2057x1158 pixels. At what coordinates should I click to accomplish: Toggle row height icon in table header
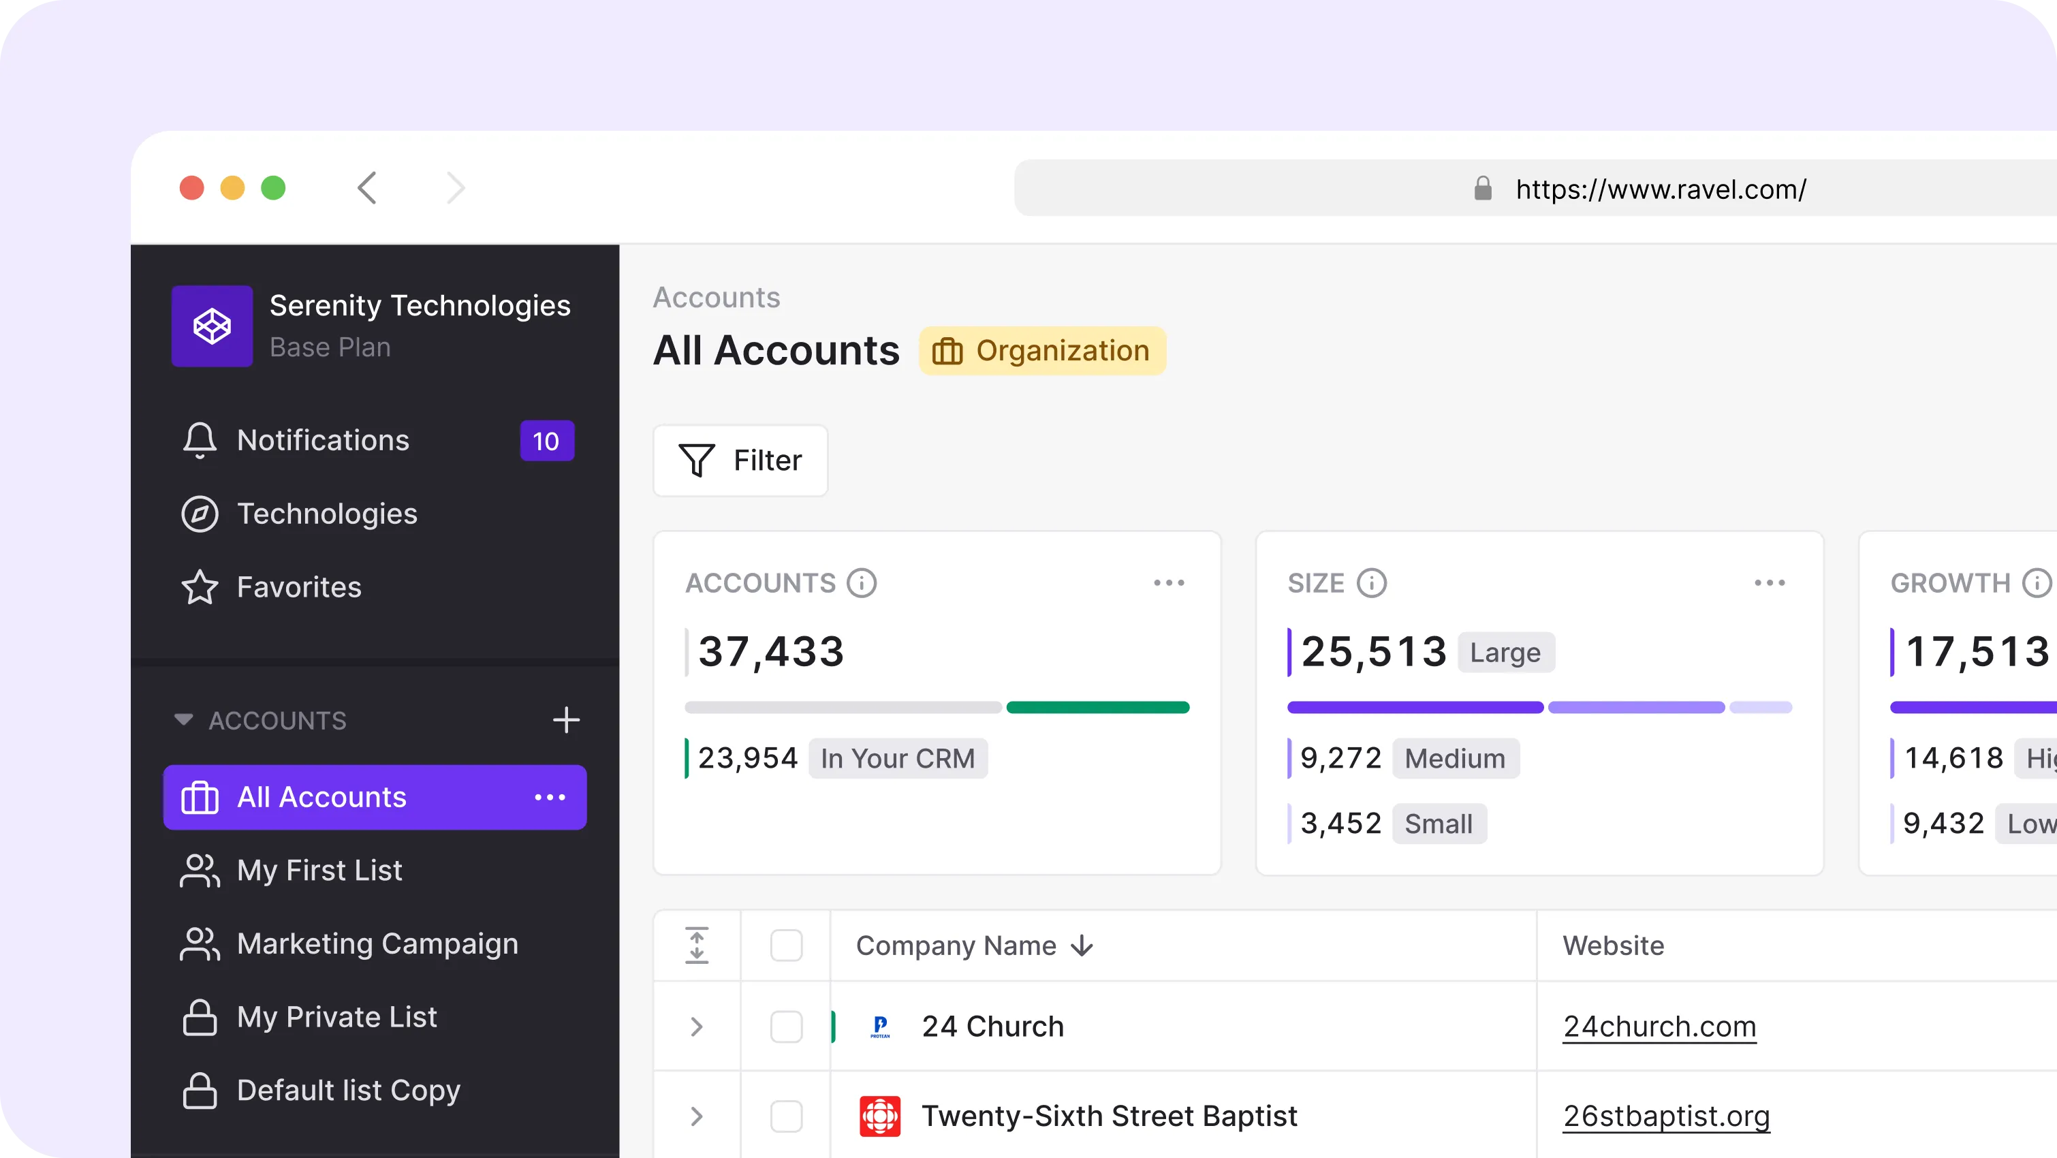click(696, 945)
